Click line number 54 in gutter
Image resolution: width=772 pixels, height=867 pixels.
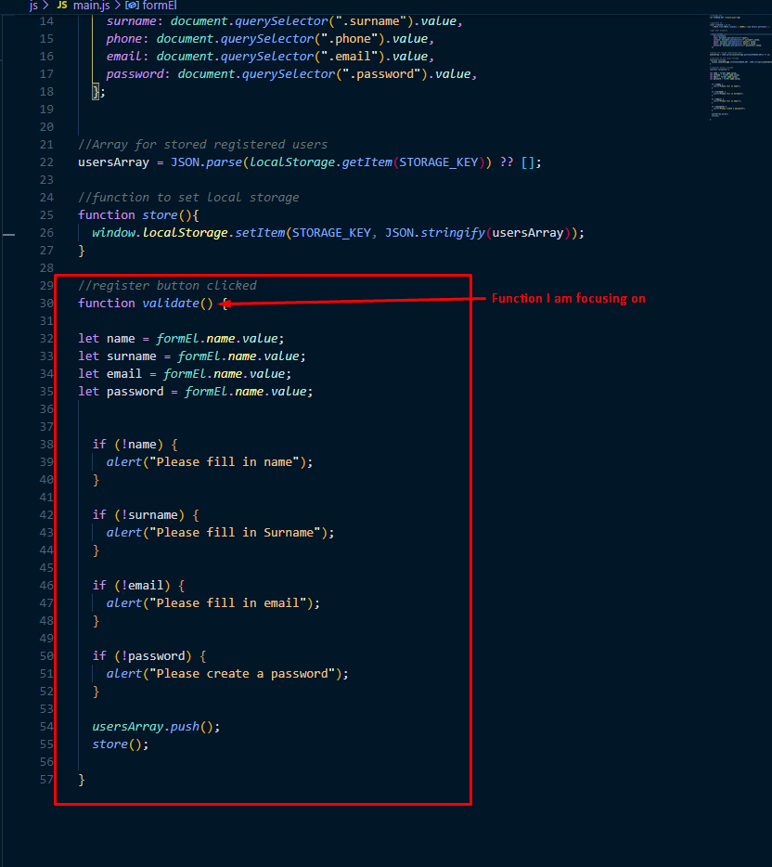pyautogui.click(x=46, y=727)
